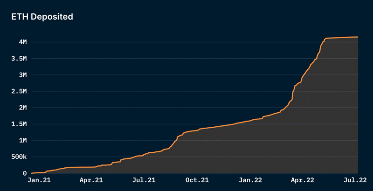
Task: Select the 3.5M y-axis label
Action: pyautogui.click(x=19, y=59)
